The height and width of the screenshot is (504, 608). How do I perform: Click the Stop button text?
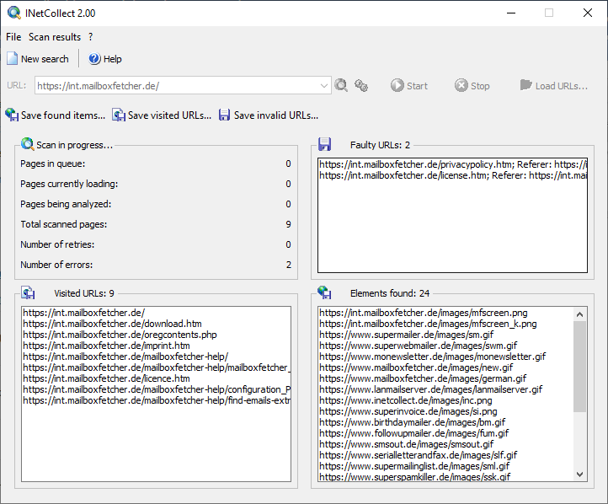(480, 86)
